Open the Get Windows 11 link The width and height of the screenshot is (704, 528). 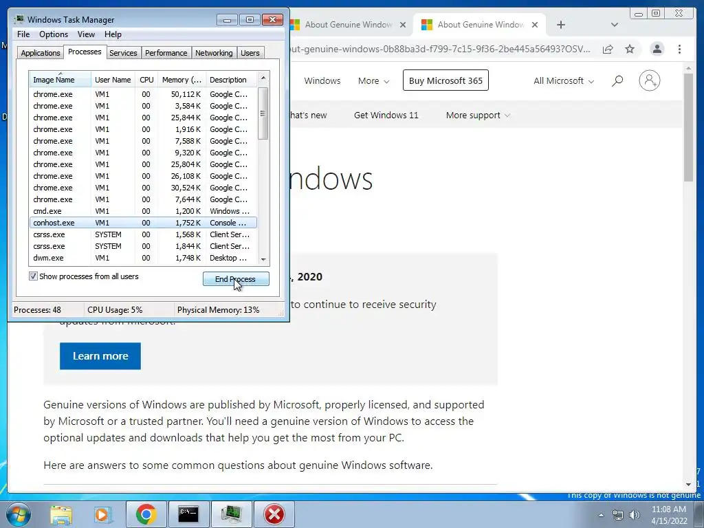(x=386, y=115)
